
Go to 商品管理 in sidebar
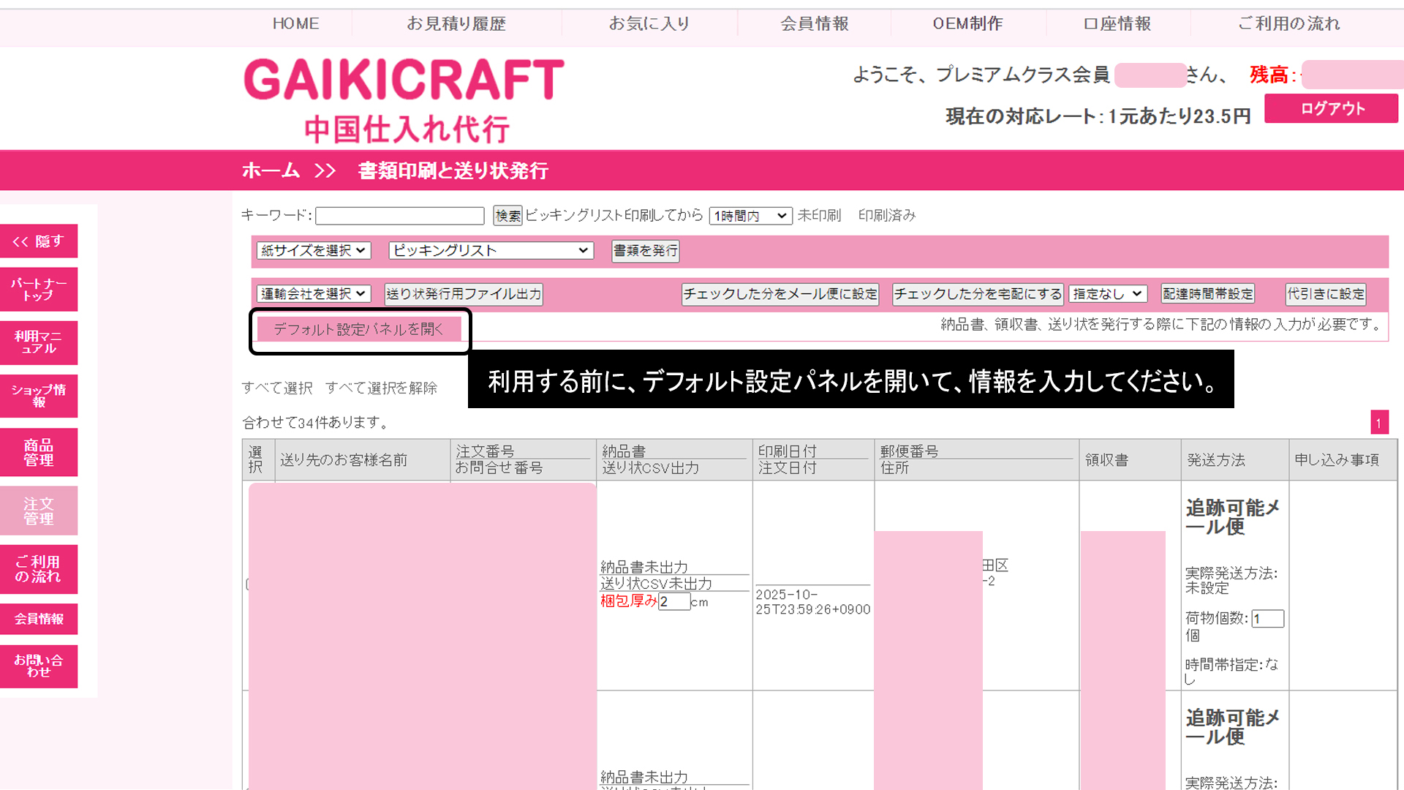click(39, 452)
